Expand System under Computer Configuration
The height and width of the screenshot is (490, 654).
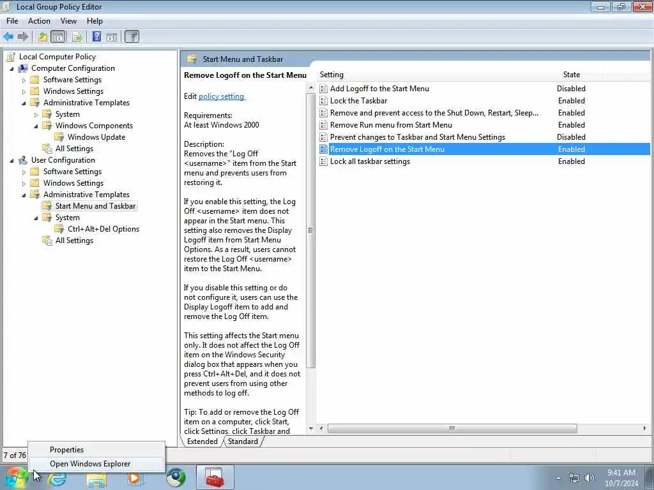(x=36, y=115)
